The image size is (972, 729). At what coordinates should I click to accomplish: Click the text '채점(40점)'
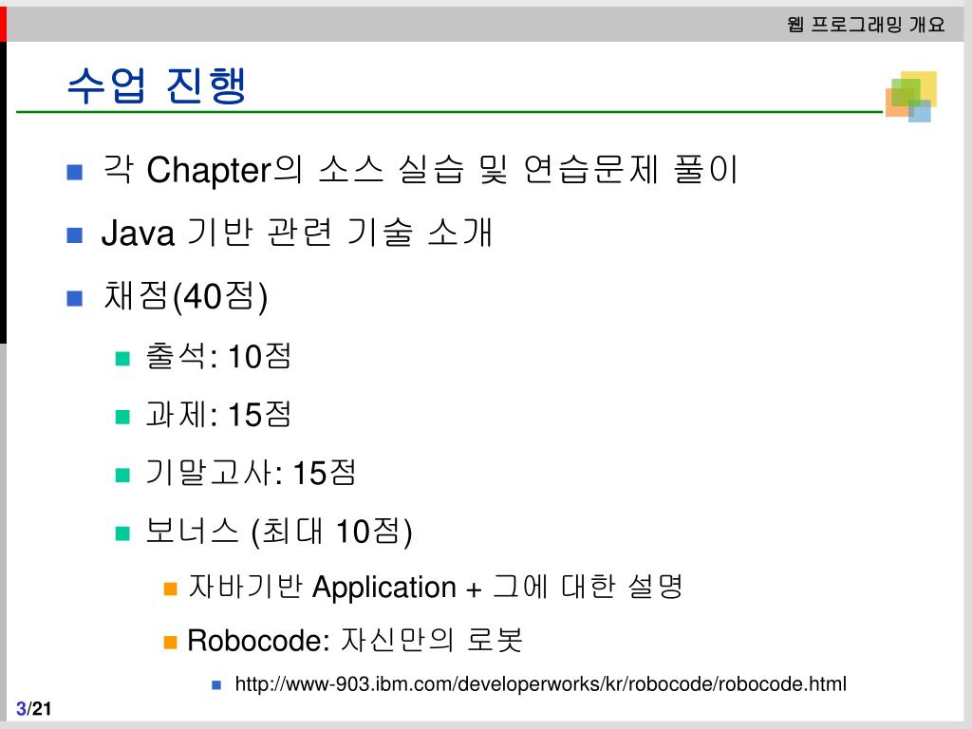coord(185,296)
